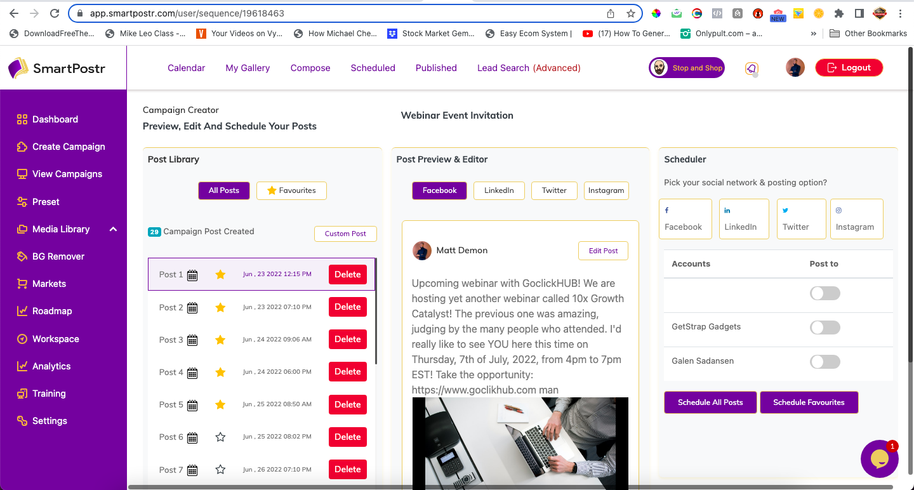View Published posts
This screenshot has width=914, height=490.
(x=436, y=68)
